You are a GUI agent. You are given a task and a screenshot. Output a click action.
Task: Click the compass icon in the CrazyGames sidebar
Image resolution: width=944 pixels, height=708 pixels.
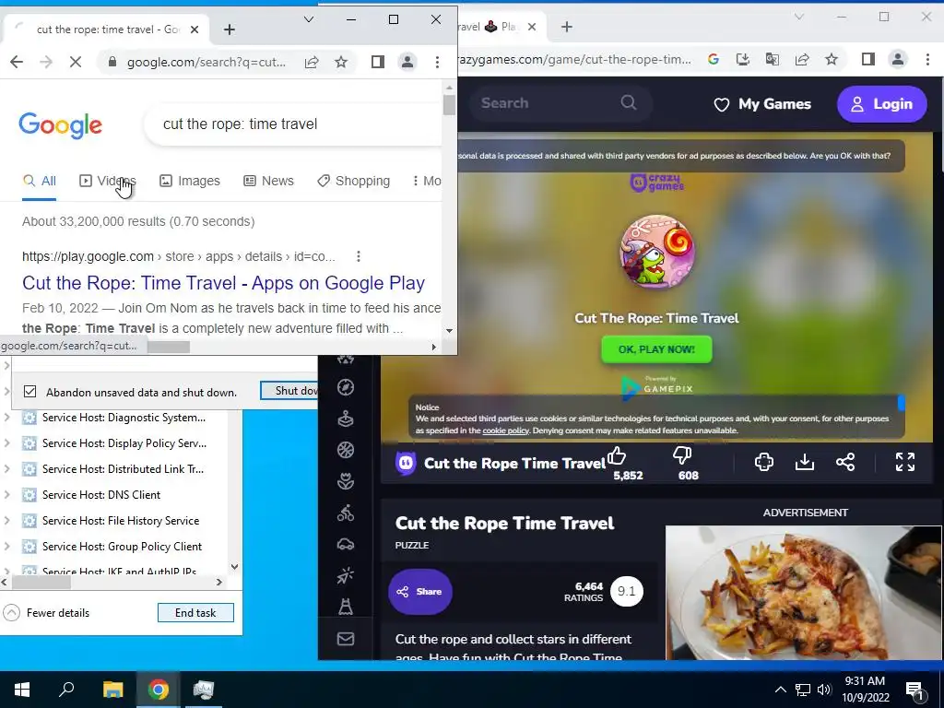click(x=346, y=387)
